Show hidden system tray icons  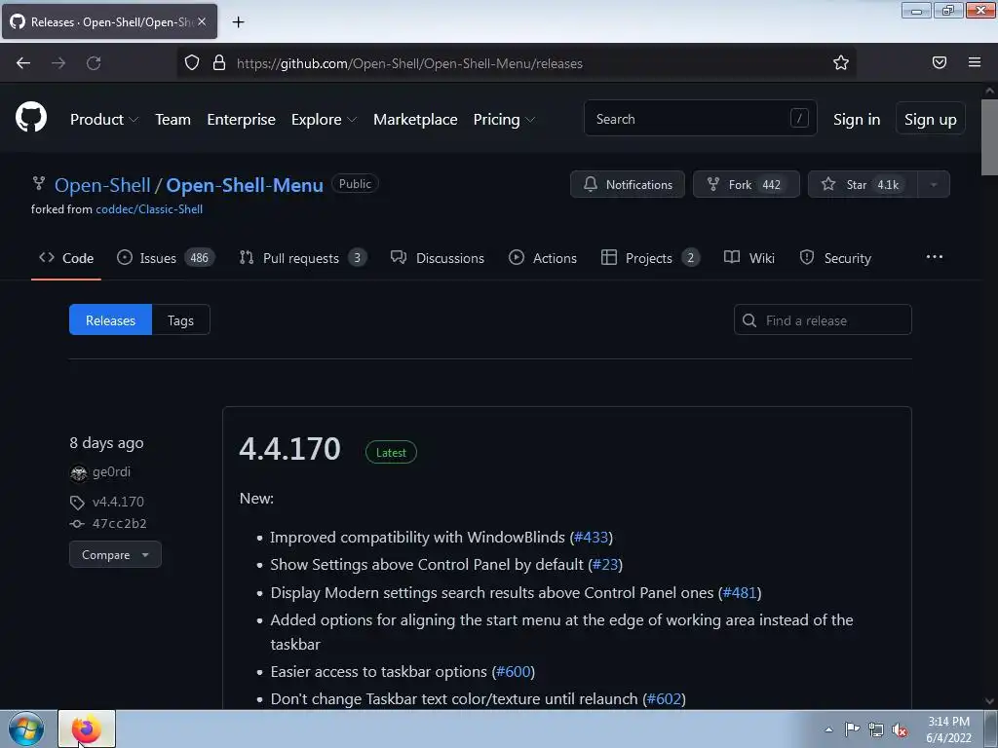pos(828,729)
